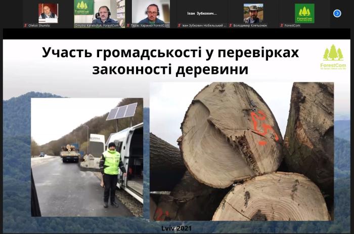Screen dimensions: 354x234
Task: Select Oleksii Shumilo's video thumbnail
Action: 48,12
